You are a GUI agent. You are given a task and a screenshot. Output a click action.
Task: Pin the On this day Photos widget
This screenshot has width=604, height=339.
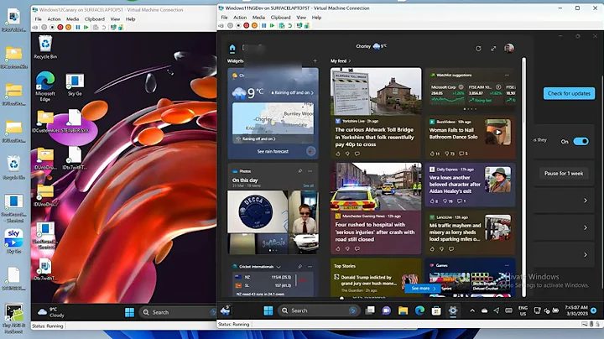[x=300, y=171]
